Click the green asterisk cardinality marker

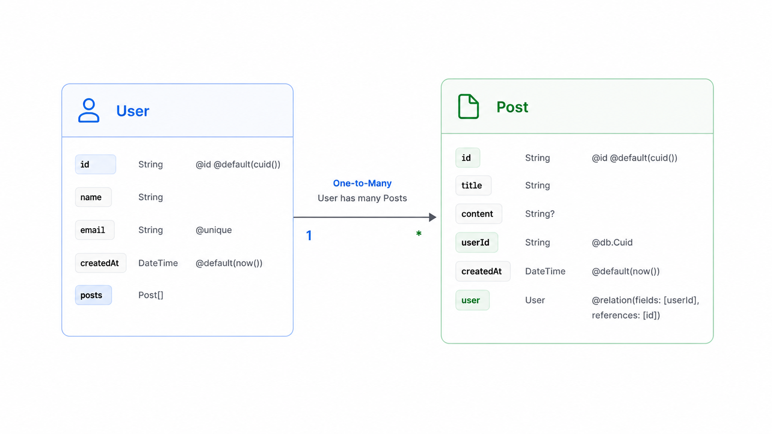[x=419, y=233]
